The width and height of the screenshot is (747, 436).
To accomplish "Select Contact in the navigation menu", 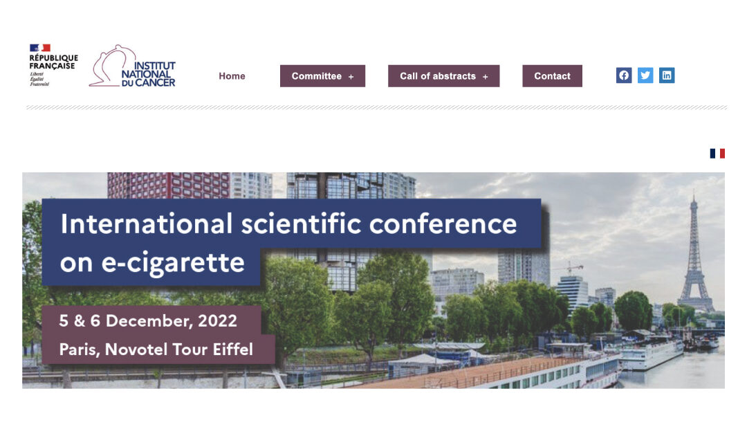I will coord(552,76).
